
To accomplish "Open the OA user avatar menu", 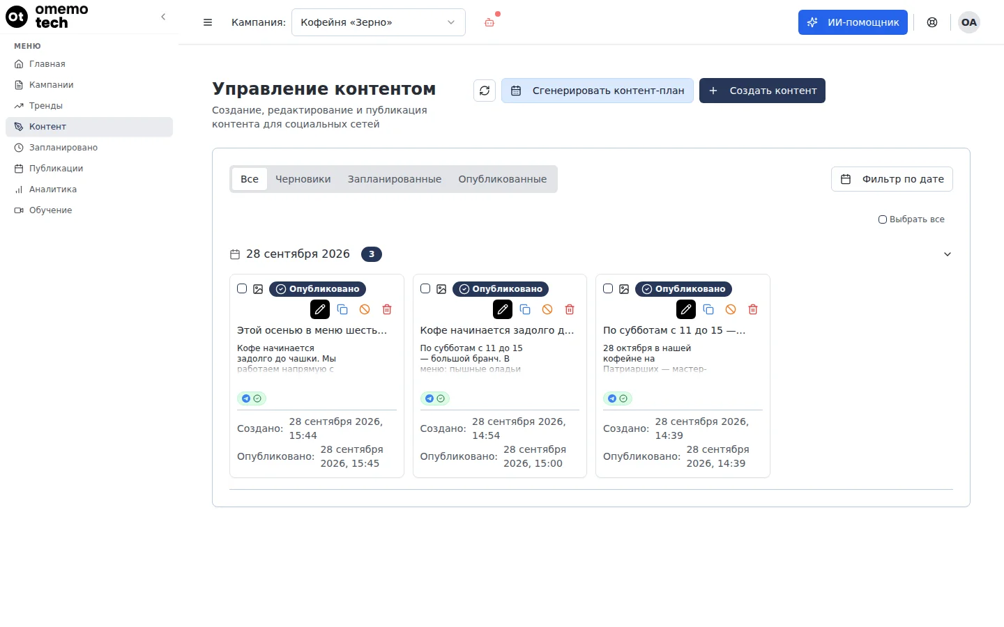I will 969,22.
